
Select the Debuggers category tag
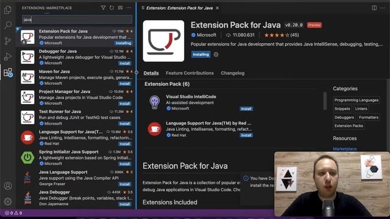pos(344,117)
